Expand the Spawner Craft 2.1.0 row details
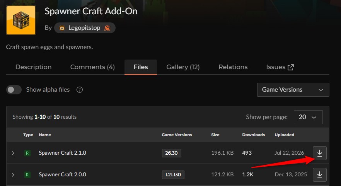 [13, 153]
